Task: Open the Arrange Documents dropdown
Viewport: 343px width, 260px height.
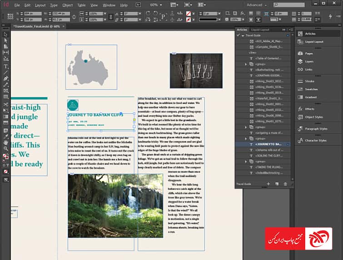Action: click(x=201, y=5)
